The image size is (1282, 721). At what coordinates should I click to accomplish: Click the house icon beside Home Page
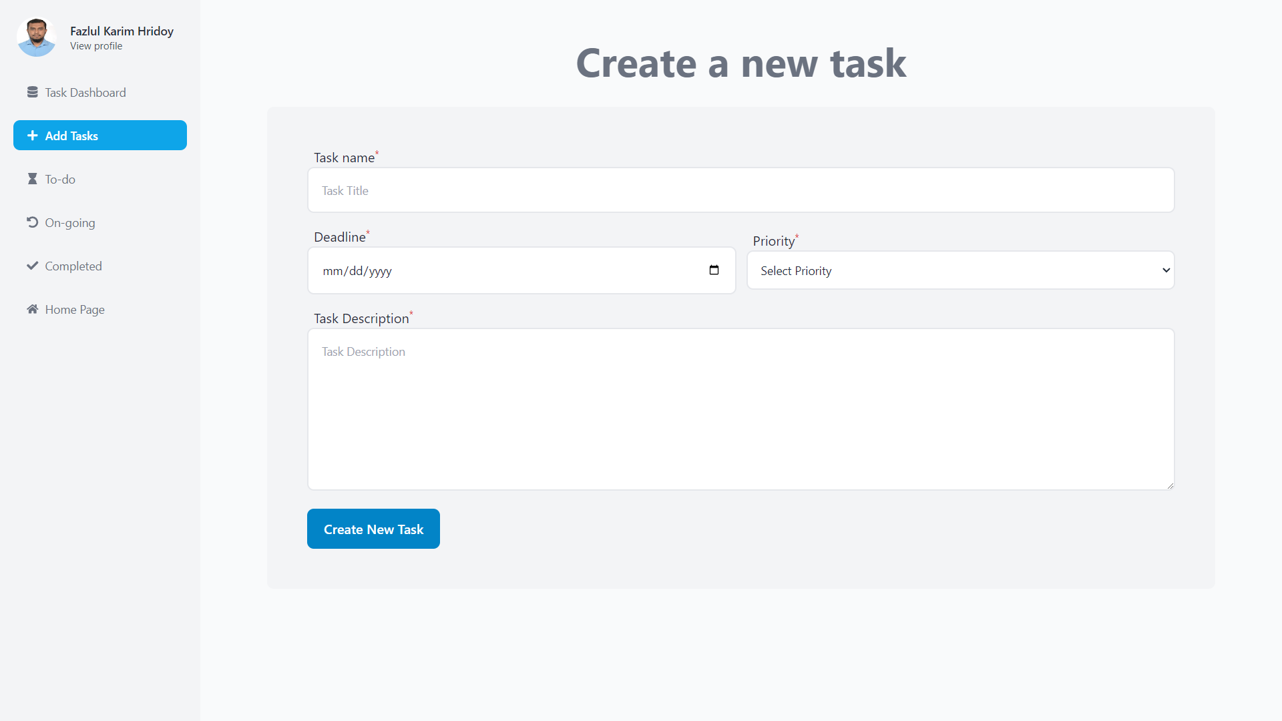31,308
